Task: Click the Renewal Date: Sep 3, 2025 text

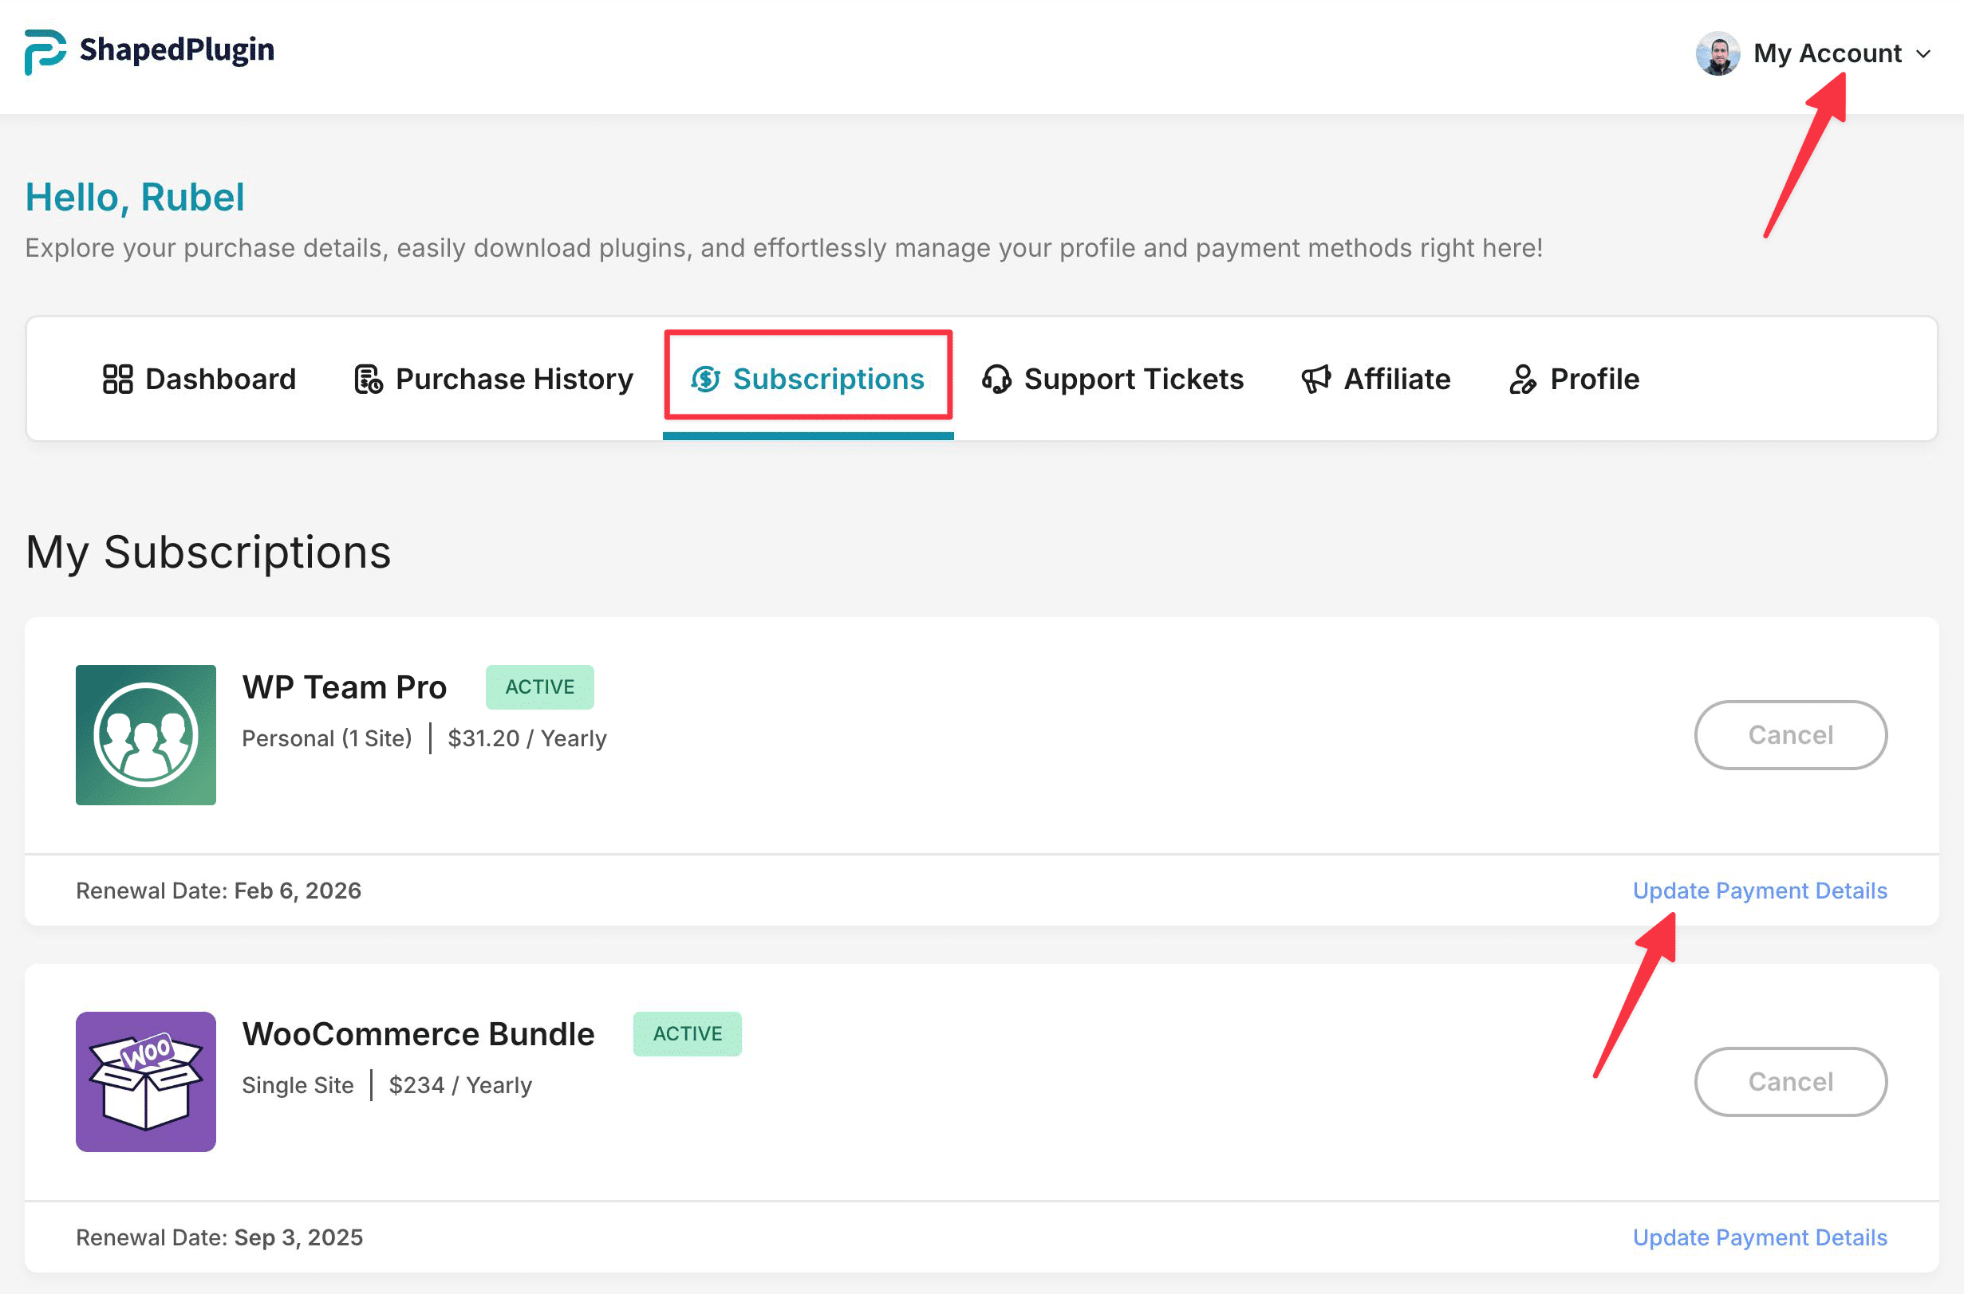Action: pos(219,1237)
